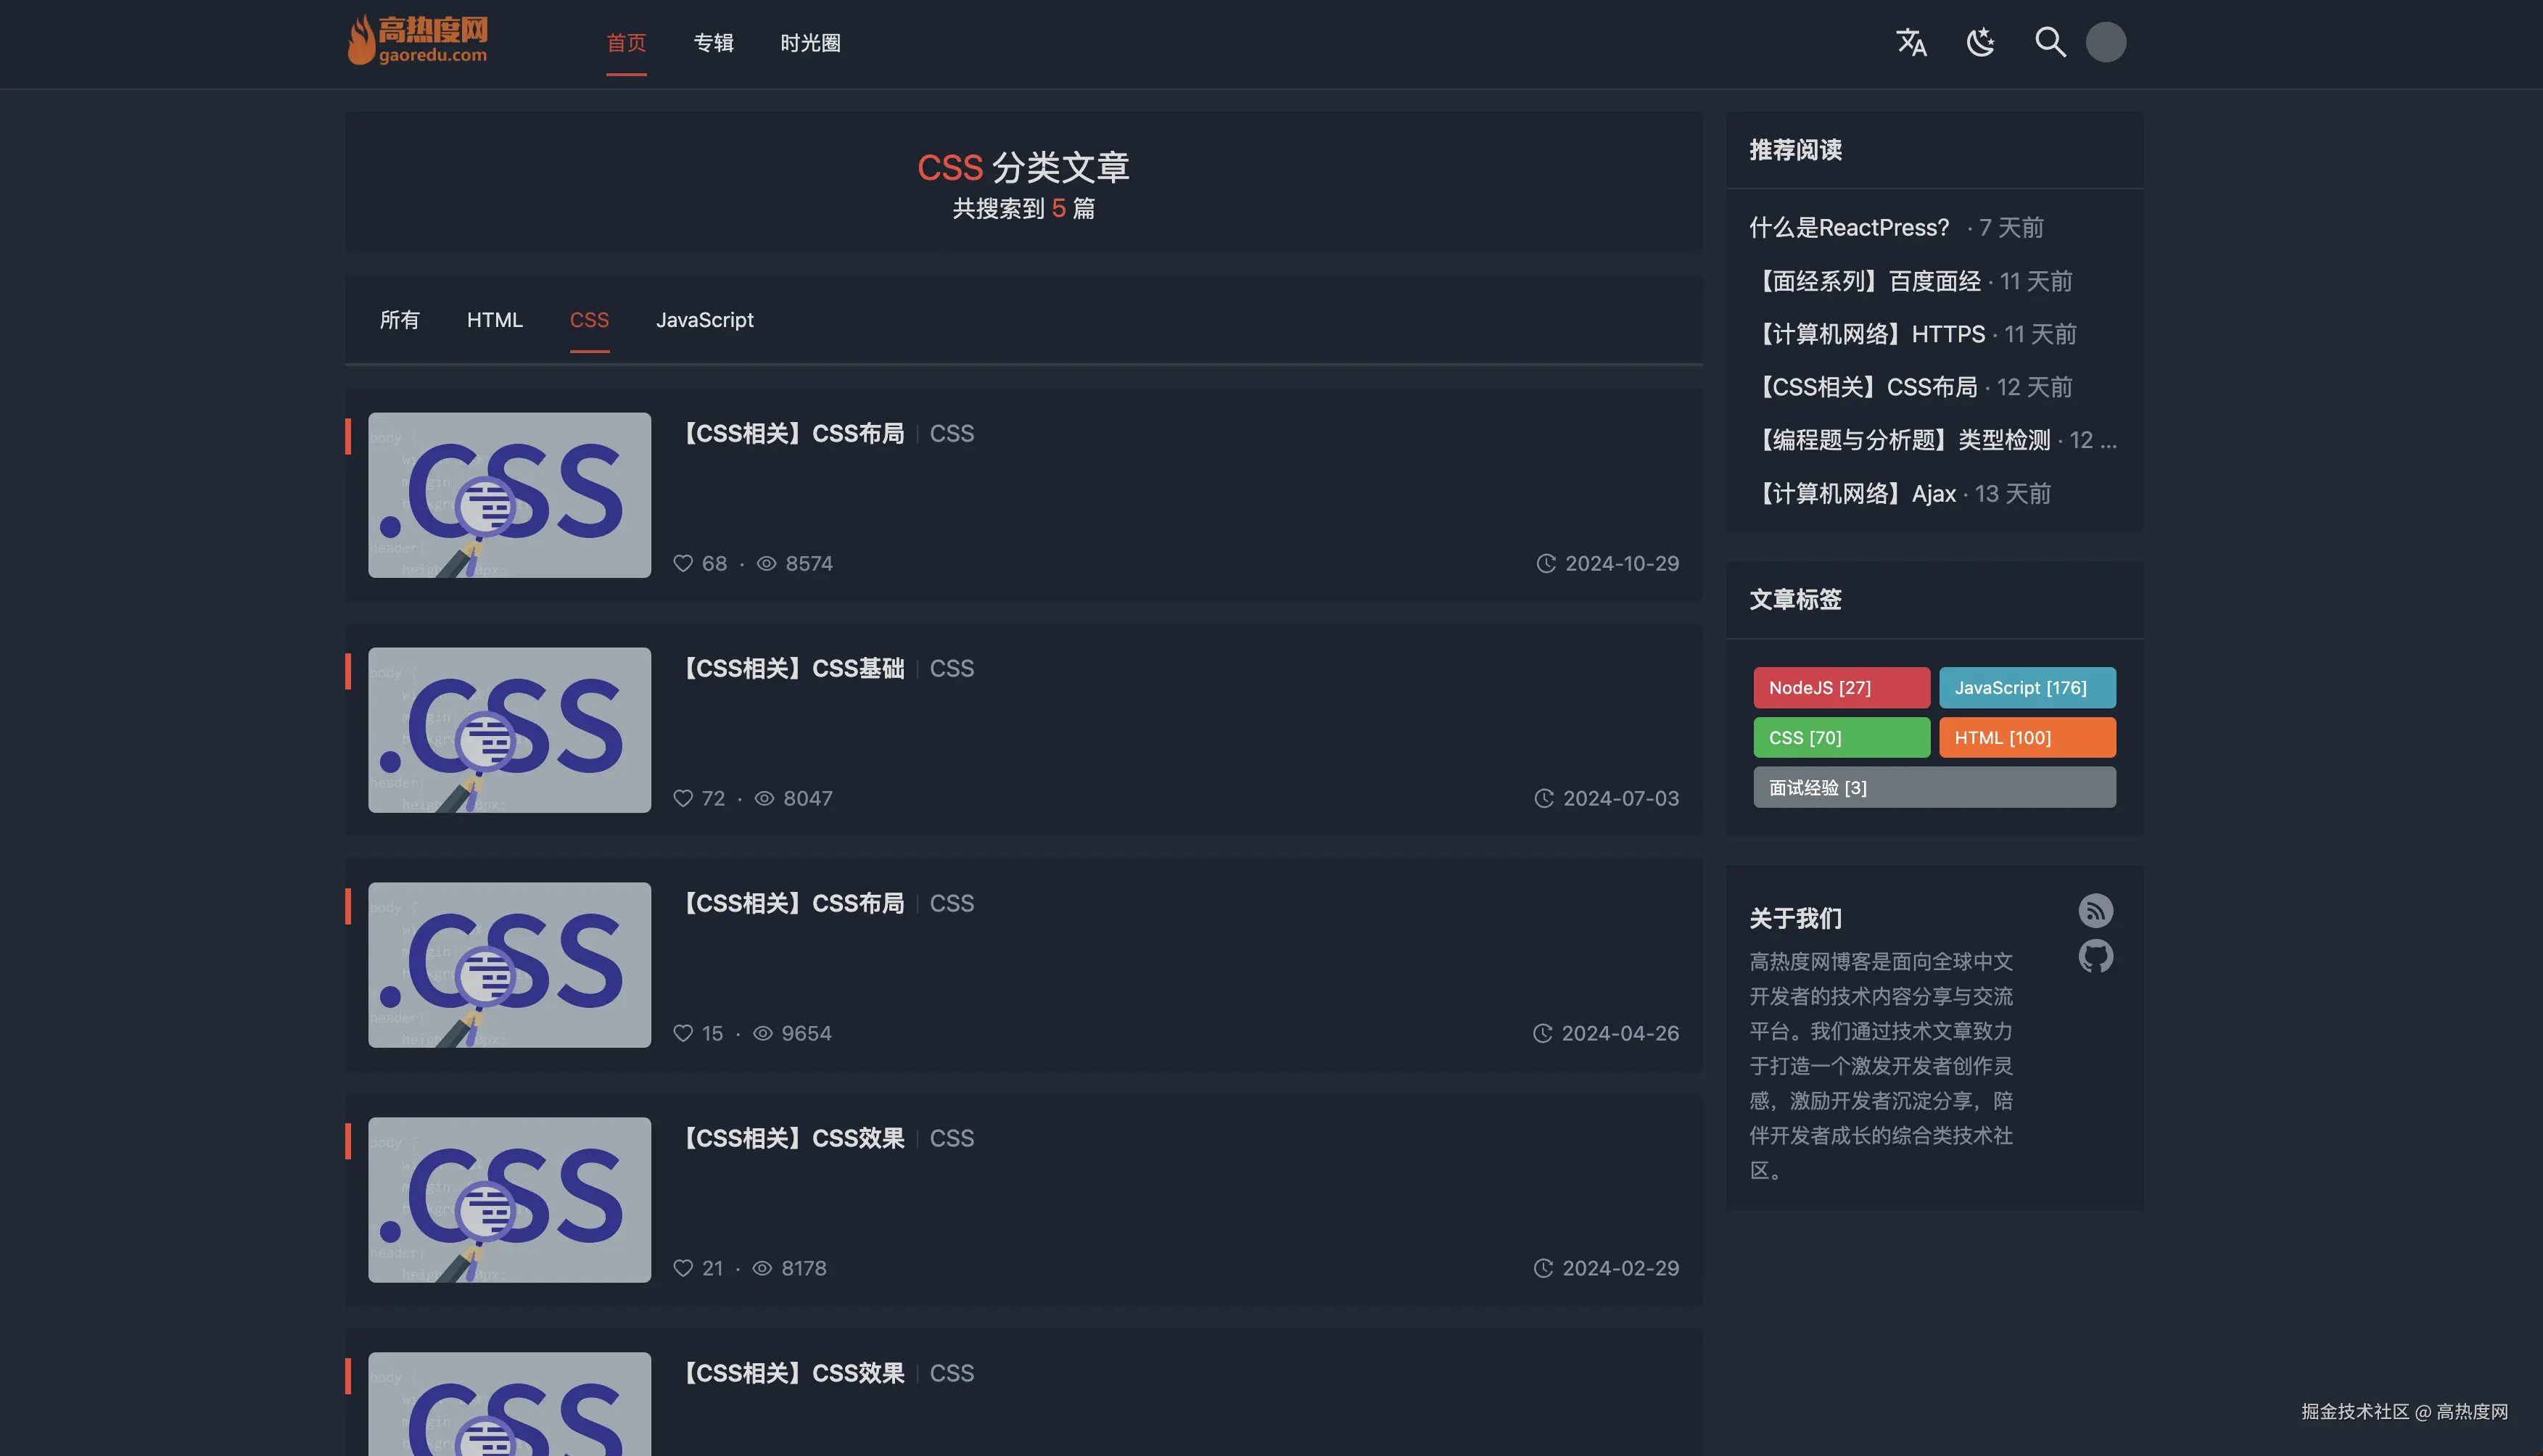Select the JavaScript category tab

point(704,320)
